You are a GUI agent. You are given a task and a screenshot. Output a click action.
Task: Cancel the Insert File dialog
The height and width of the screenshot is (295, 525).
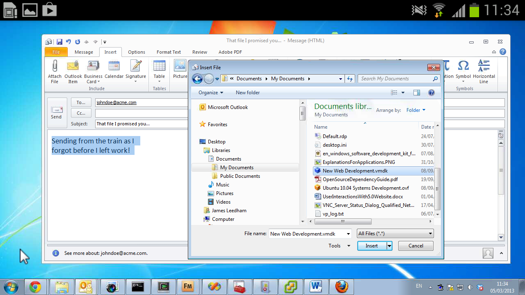coord(416,246)
